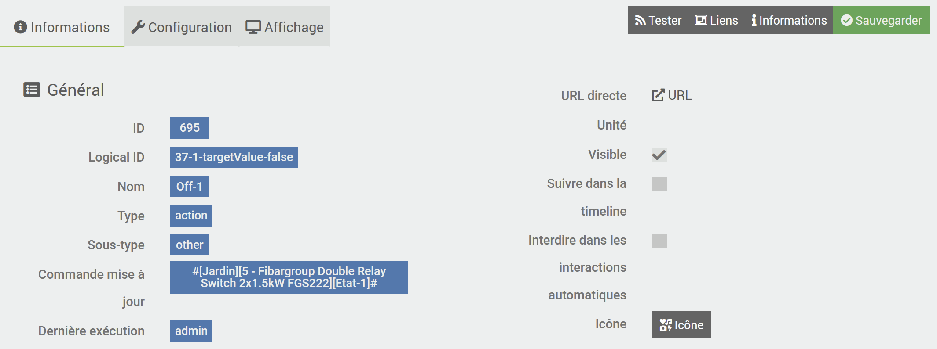Uncheck the Visible checkbox
Screen dimensions: 937x349
coord(659,155)
